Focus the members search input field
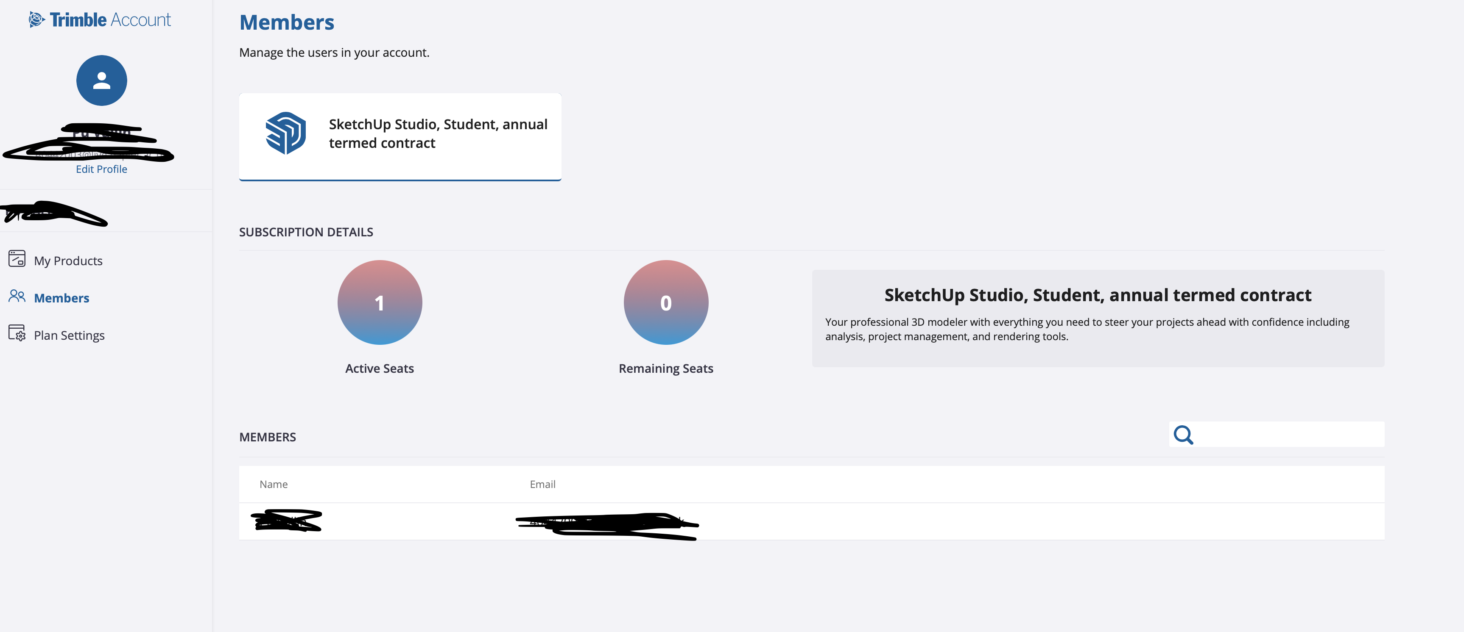Viewport: 1464px width, 632px height. click(x=1277, y=434)
